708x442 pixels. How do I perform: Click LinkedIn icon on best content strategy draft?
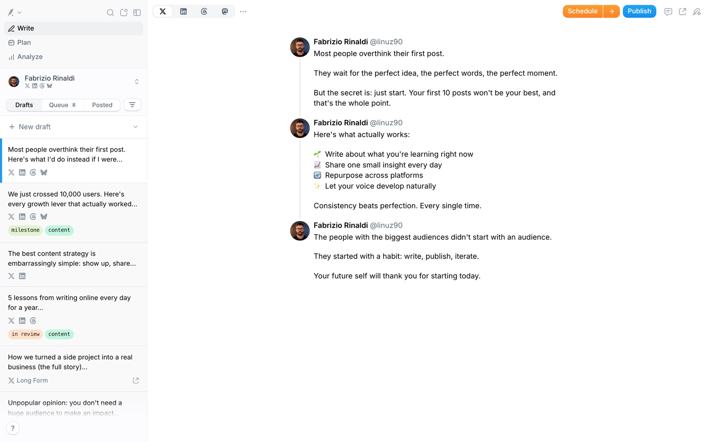coord(22,276)
